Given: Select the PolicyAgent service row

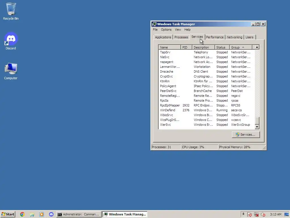Looking at the screenshot, I should [x=206, y=86].
